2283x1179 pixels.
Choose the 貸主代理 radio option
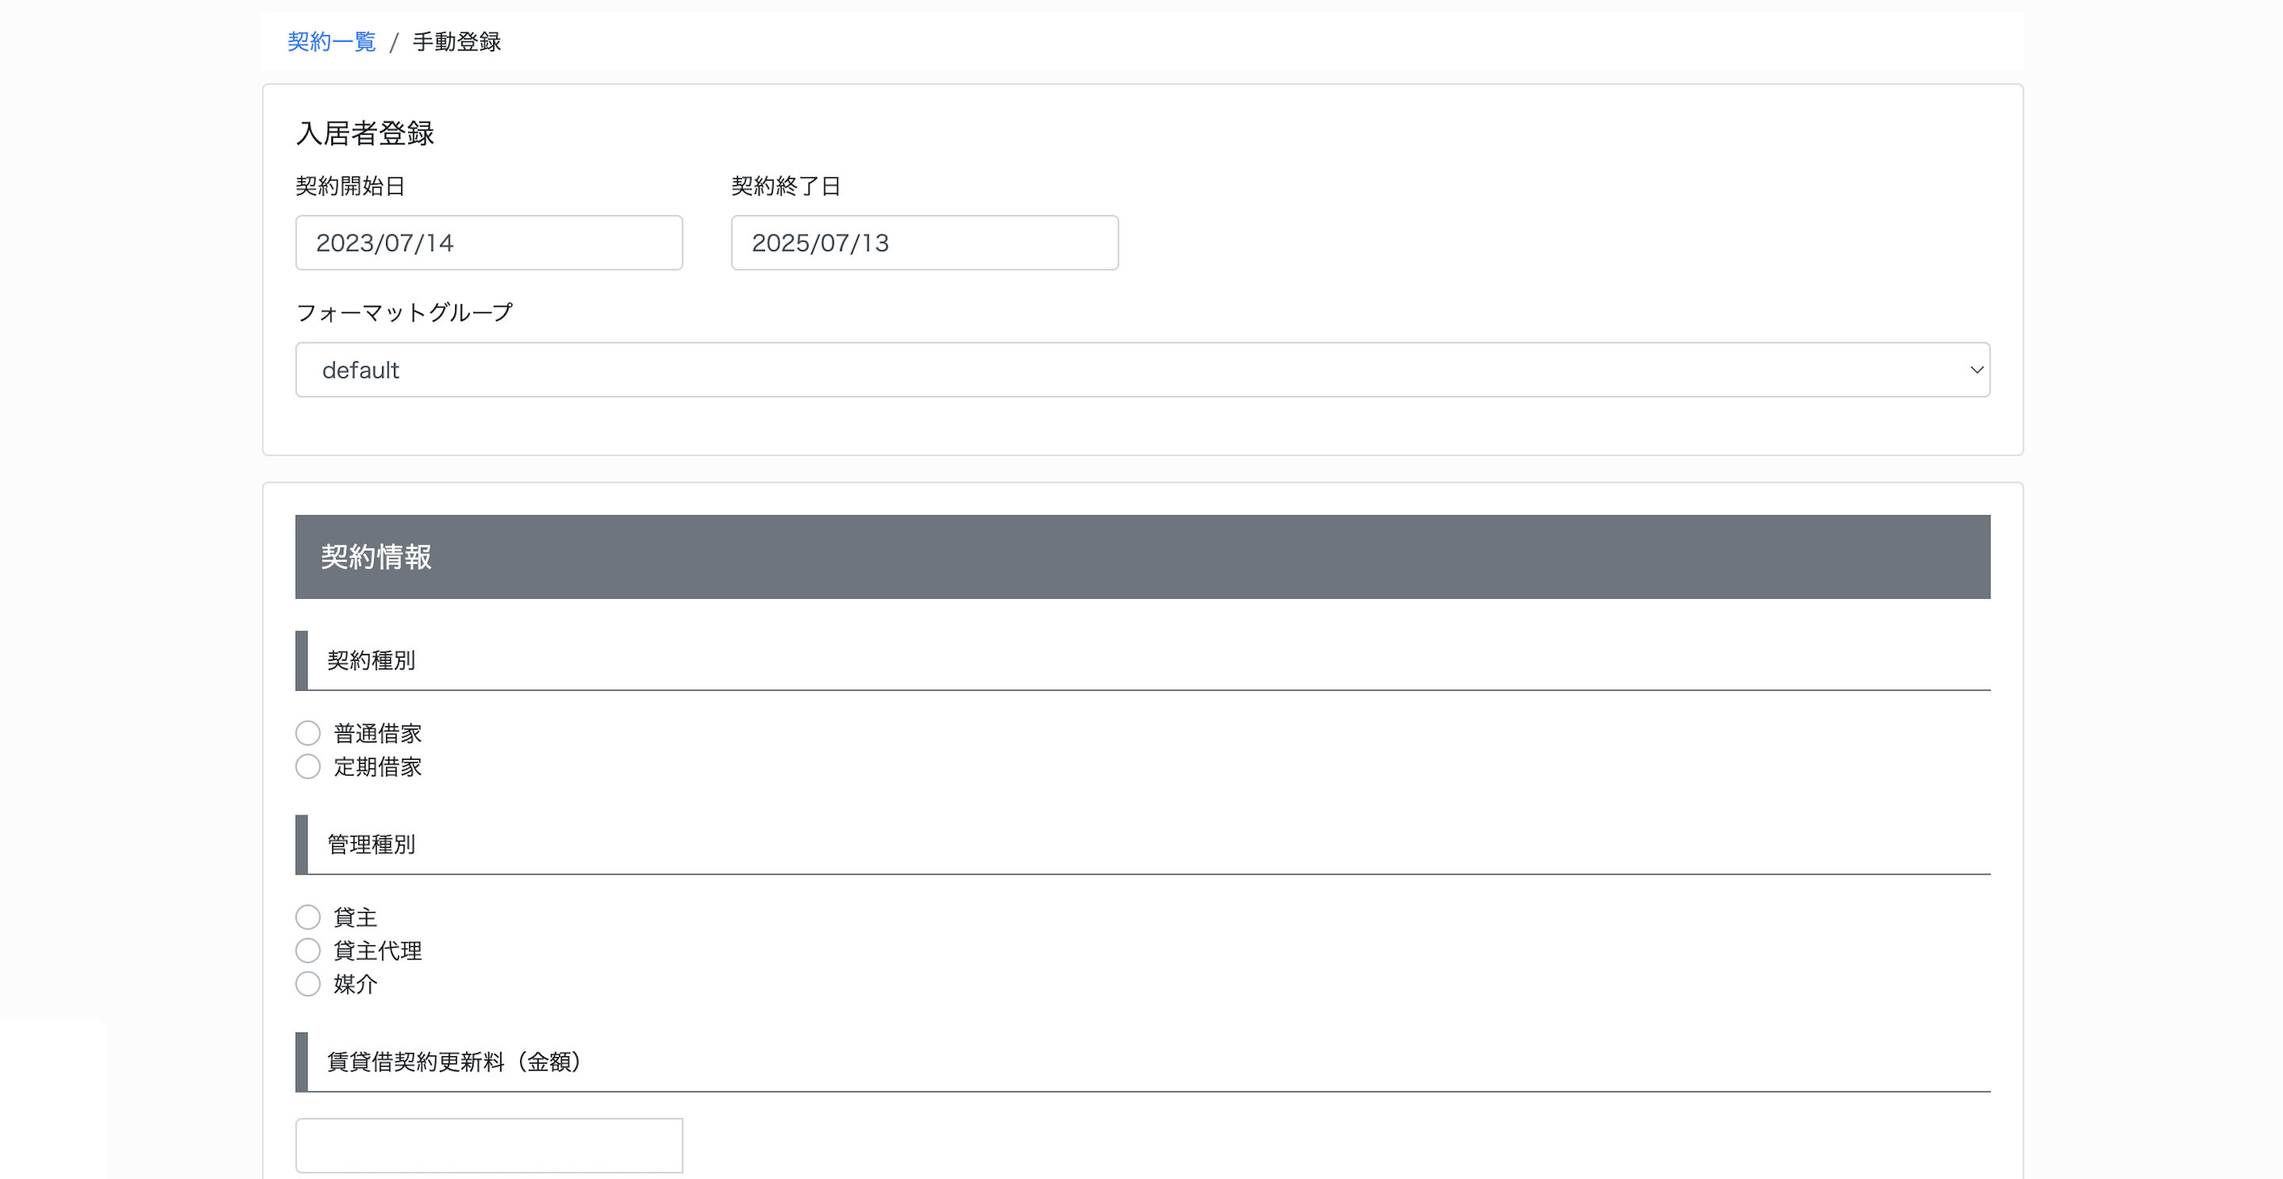pos(308,952)
